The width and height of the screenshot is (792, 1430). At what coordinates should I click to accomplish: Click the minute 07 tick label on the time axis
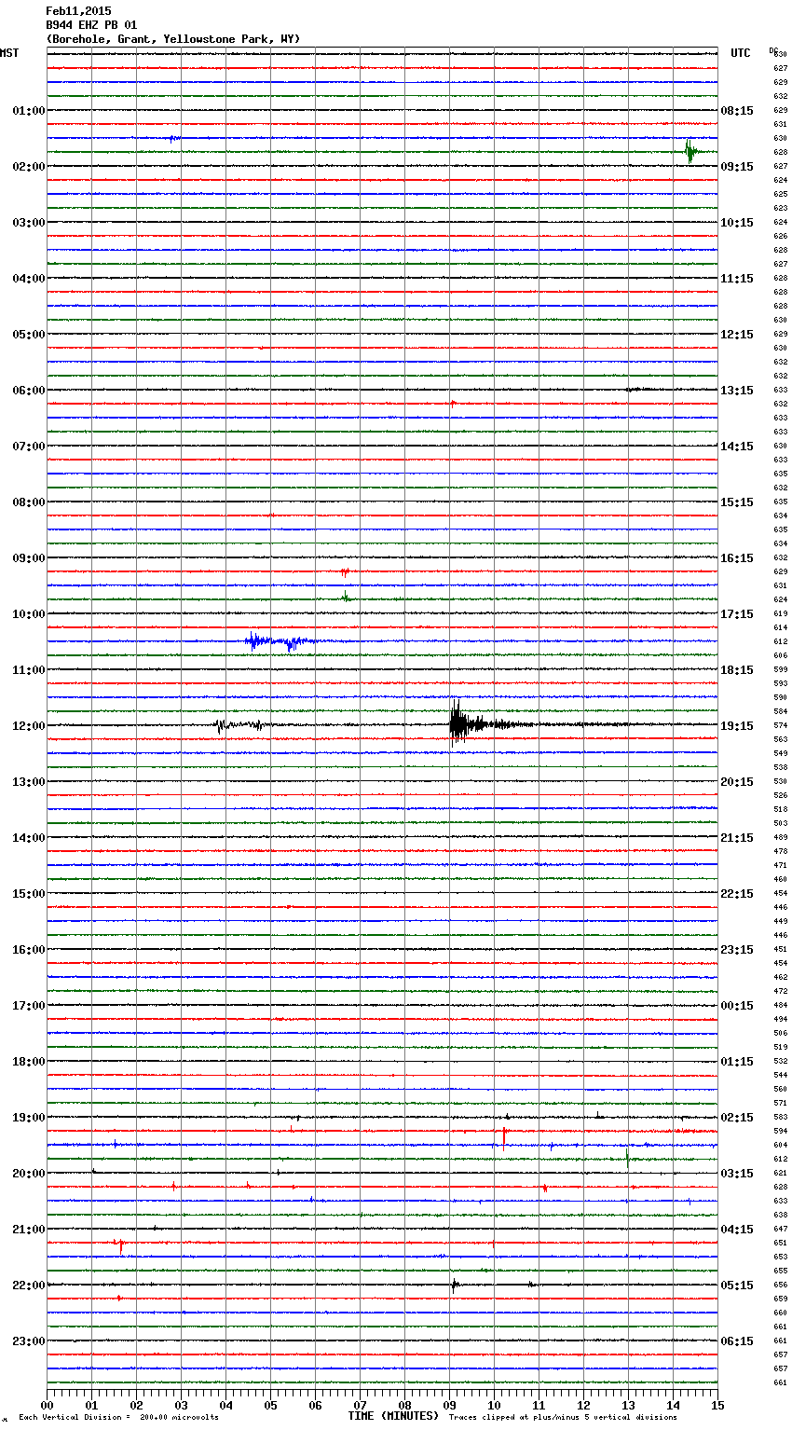pyautogui.click(x=360, y=1405)
